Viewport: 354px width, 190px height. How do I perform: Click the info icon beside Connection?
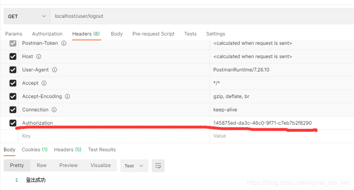click(54, 110)
